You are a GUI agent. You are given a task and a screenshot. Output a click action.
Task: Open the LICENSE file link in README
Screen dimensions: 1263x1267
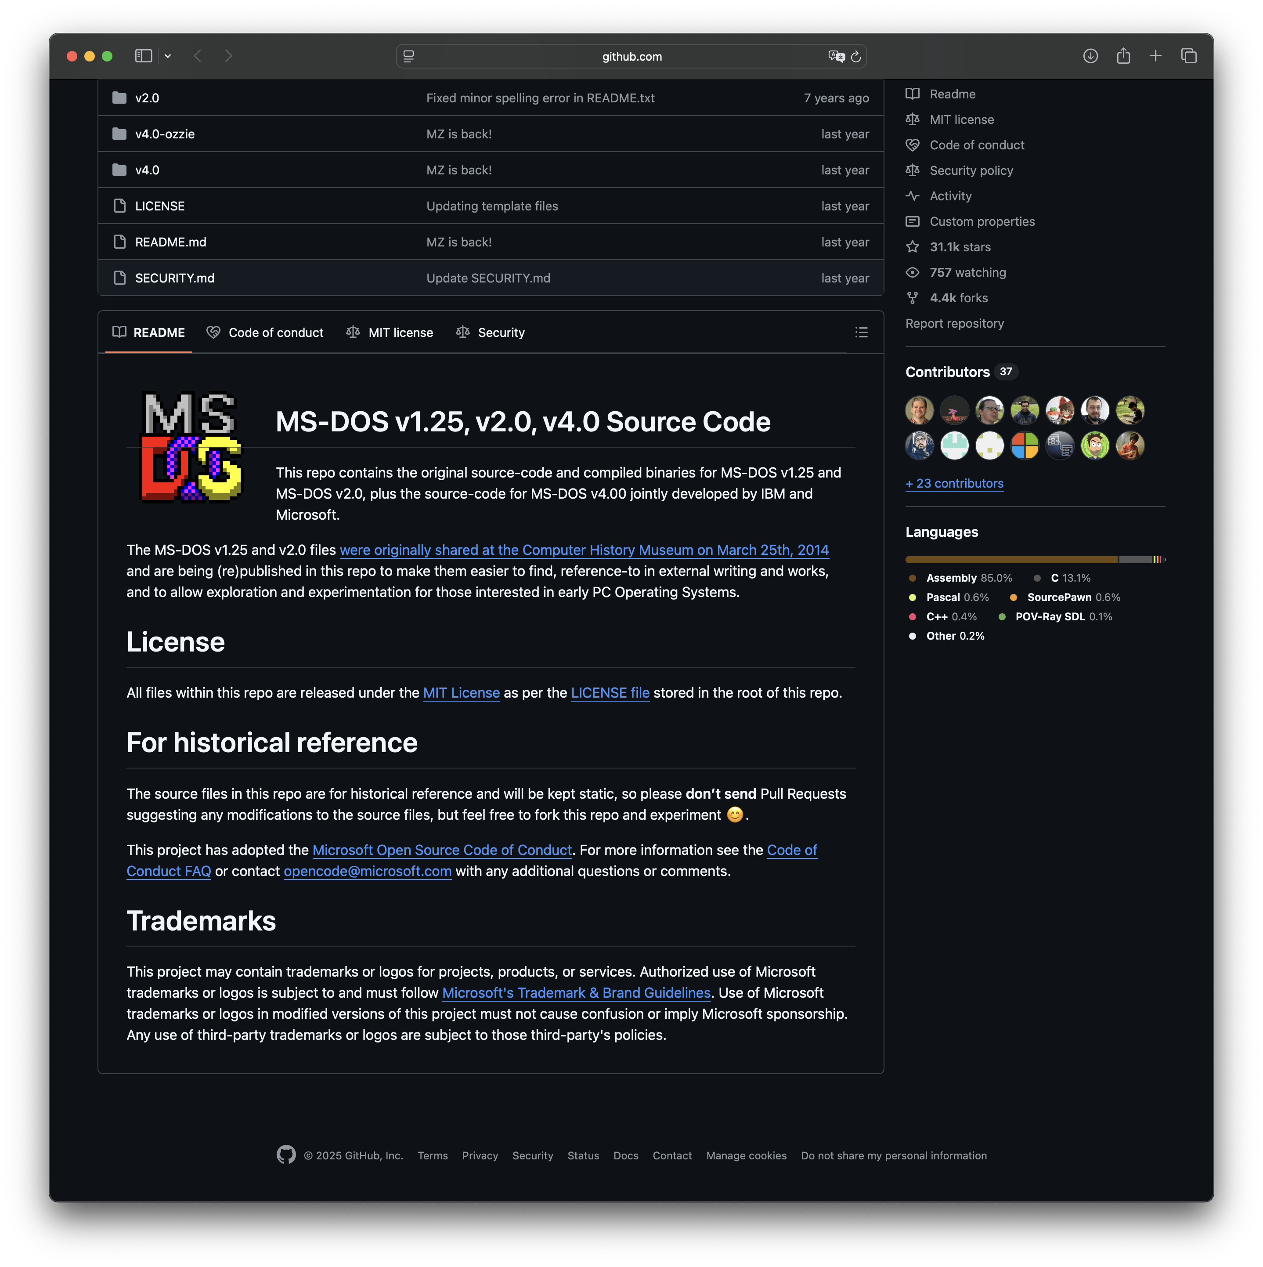pyautogui.click(x=610, y=694)
